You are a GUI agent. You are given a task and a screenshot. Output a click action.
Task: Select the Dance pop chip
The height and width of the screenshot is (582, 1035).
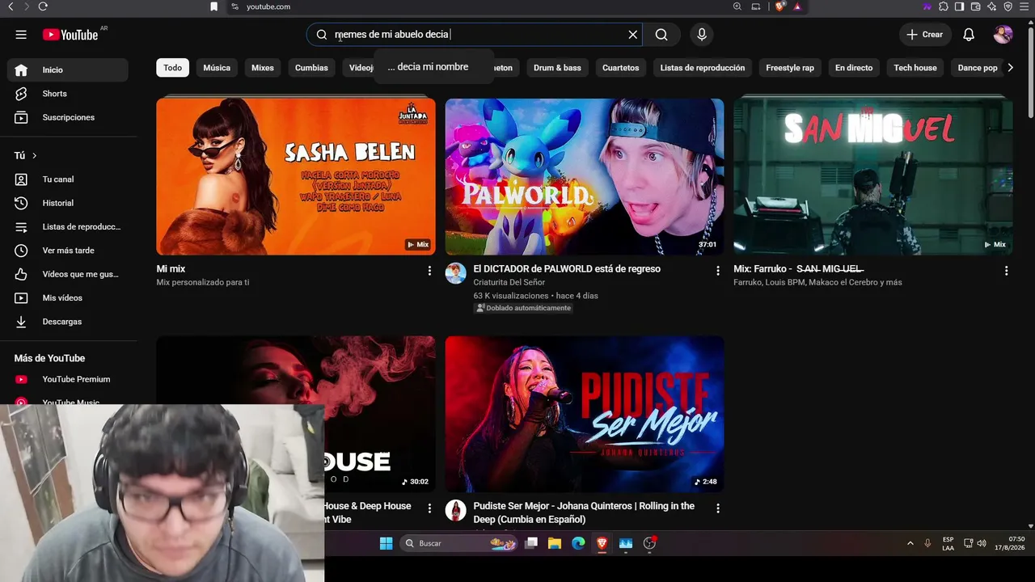point(978,68)
